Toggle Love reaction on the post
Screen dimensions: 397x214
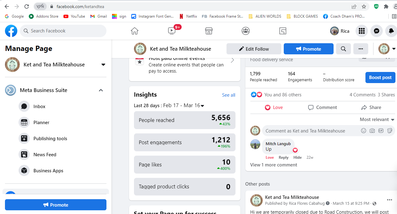coord(274,107)
